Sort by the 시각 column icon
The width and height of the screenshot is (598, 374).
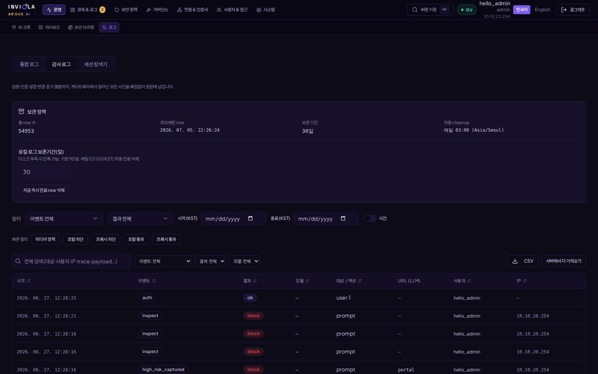point(28,281)
